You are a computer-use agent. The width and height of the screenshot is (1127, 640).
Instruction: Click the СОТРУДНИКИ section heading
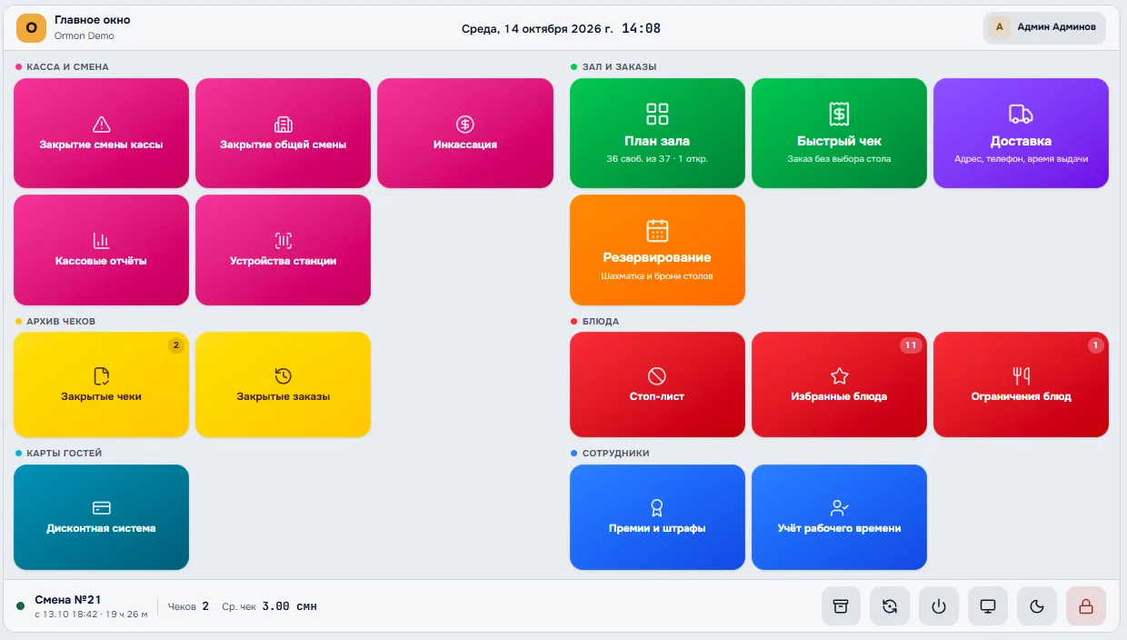point(616,453)
